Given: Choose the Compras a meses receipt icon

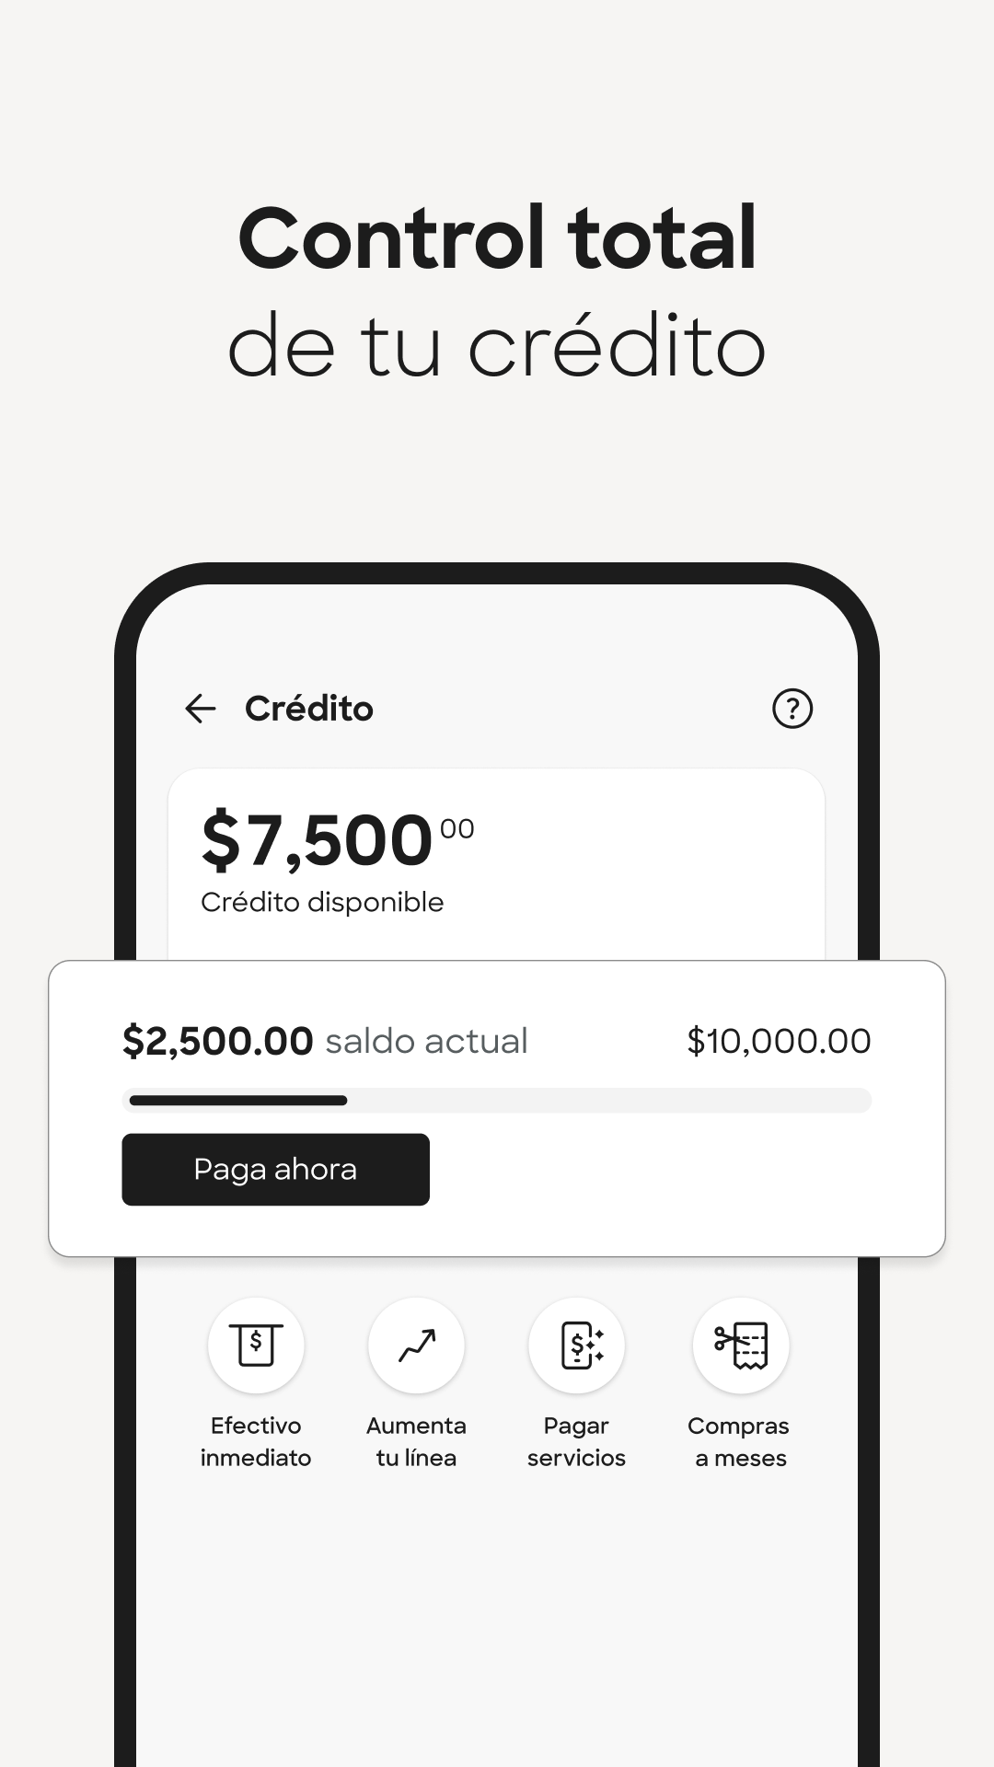Looking at the screenshot, I should click(740, 1345).
